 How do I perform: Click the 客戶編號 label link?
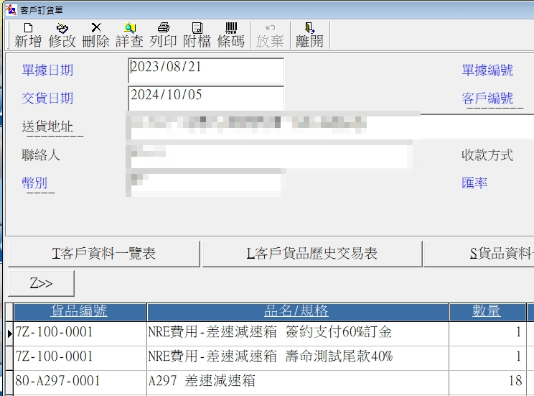click(x=487, y=98)
